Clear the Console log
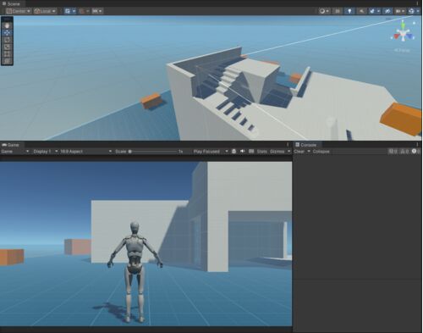The width and height of the screenshot is (423, 333). pyautogui.click(x=299, y=152)
